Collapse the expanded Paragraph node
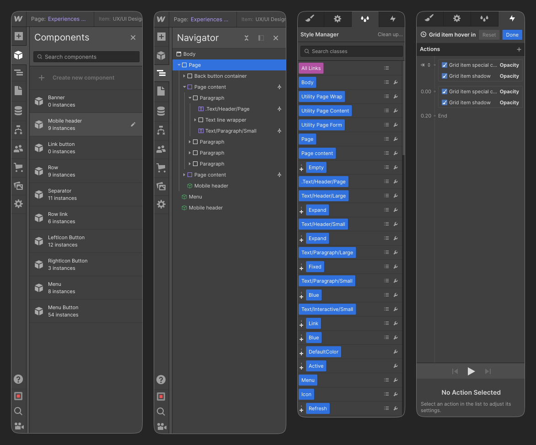The height and width of the screenshot is (445, 536). [190, 98]
